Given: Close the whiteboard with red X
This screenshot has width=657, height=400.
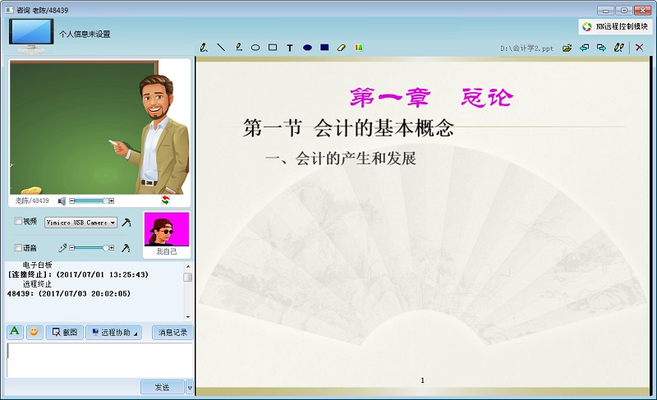Looking at the screenshot, I should click(639, 48).
